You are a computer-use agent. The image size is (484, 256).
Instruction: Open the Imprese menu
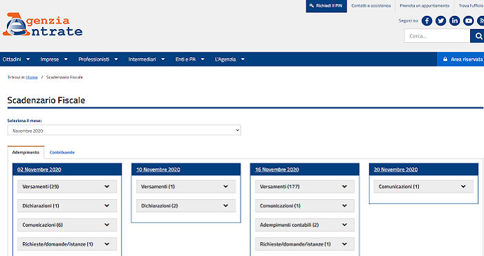pos(54,60)
